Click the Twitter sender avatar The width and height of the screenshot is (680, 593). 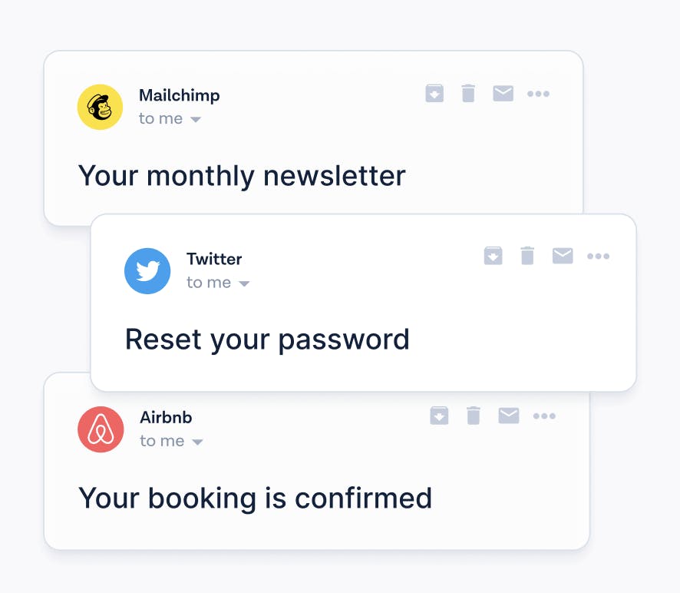tap(147, 271)
